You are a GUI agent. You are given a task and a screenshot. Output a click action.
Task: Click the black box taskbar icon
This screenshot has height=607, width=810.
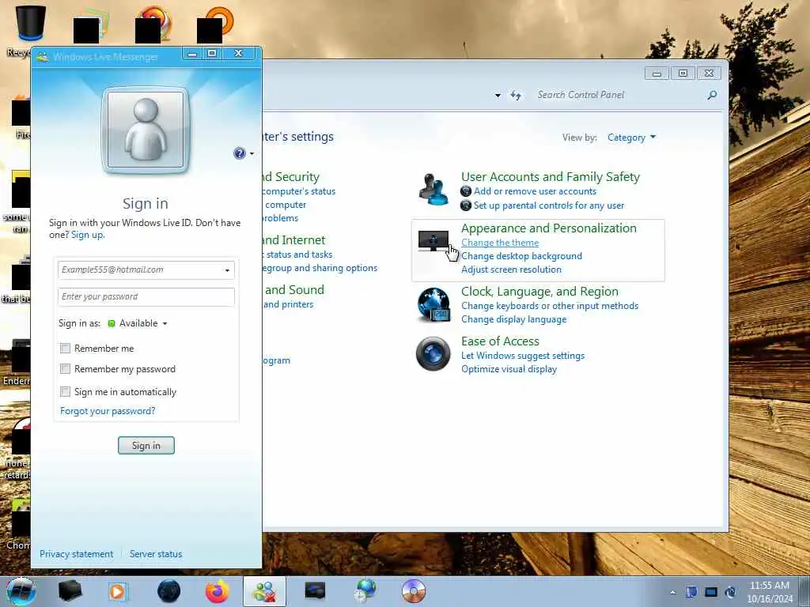pos(70,591)
